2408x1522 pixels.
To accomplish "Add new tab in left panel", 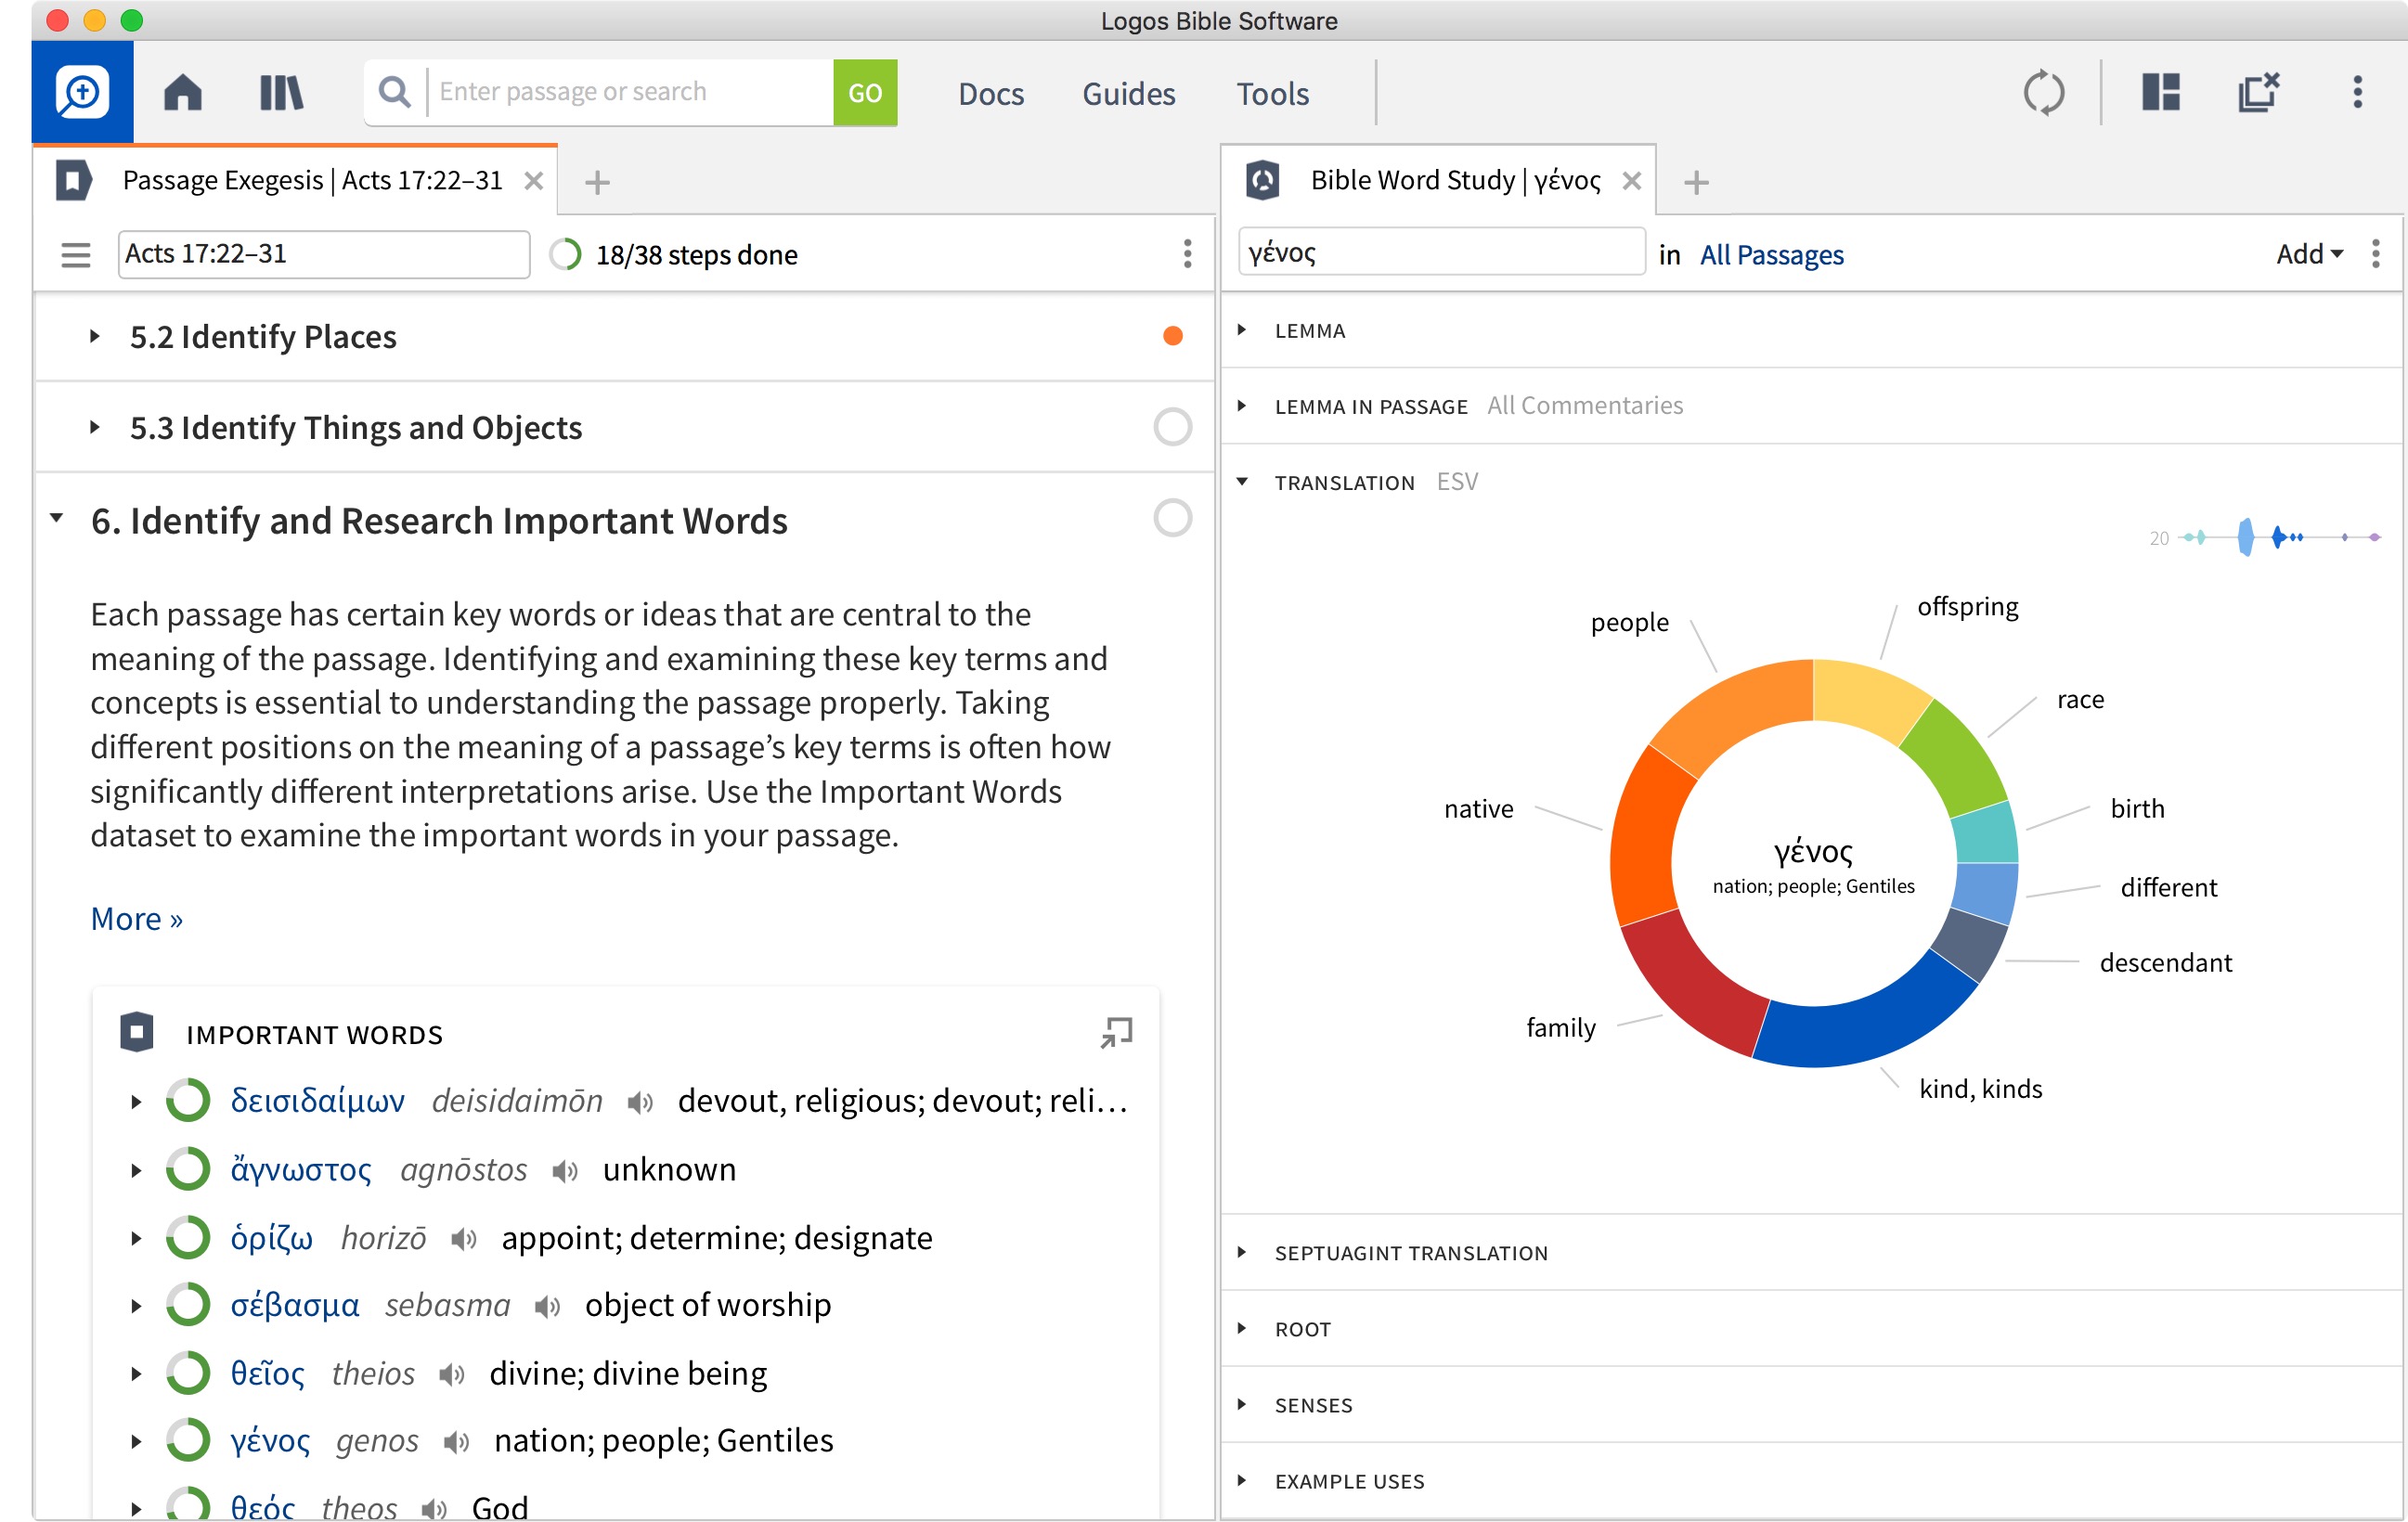I will (597, 182).
